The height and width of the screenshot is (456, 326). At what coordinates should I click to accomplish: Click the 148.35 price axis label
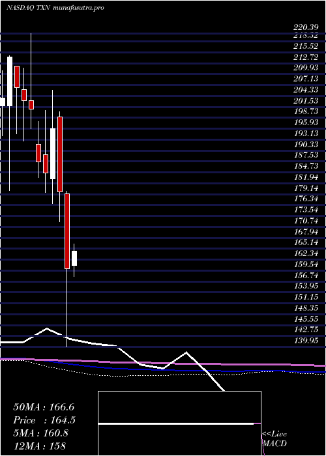tap(306, 308)
